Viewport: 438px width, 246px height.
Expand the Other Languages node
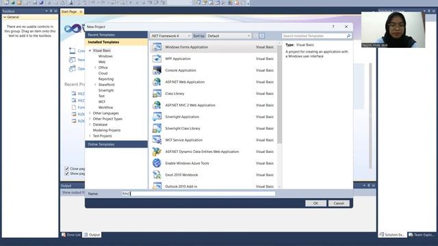pos(90,113)
